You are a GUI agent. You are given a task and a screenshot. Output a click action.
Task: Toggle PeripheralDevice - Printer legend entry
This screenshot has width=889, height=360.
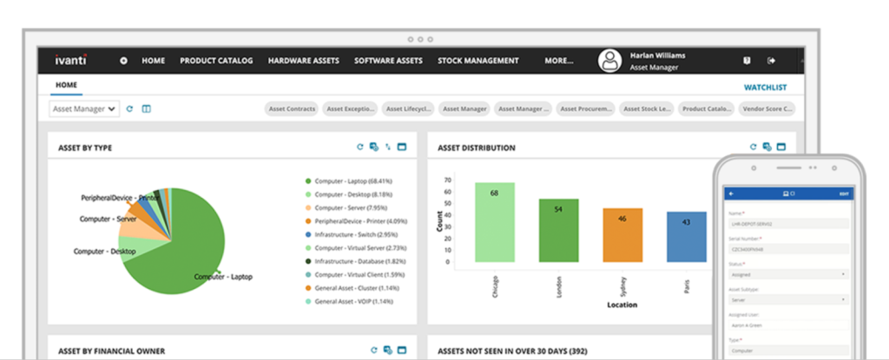[x=356, y=221]
